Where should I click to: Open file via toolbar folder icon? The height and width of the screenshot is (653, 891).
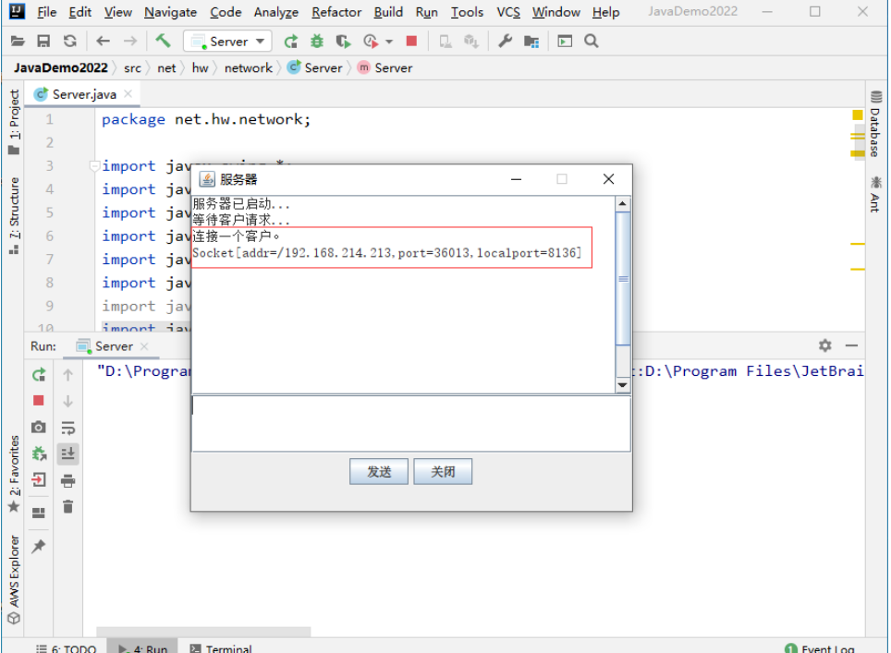tap(18, 41)
